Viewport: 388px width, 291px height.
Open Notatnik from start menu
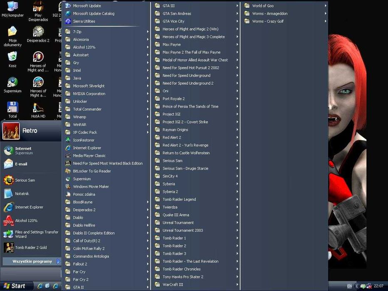(x=31, y=193)
